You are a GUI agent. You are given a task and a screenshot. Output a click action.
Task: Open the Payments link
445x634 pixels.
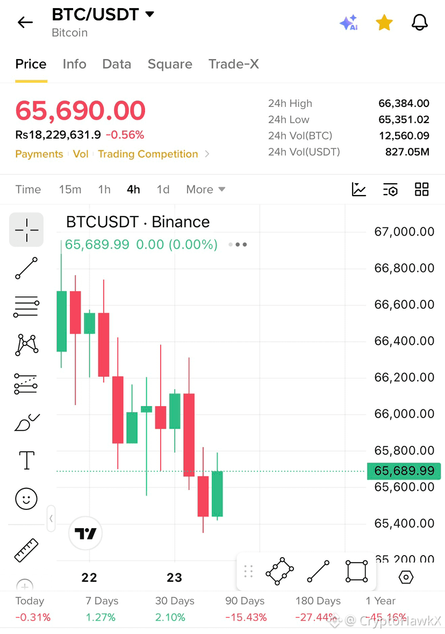pyautogui.click(x=39, y=154)
